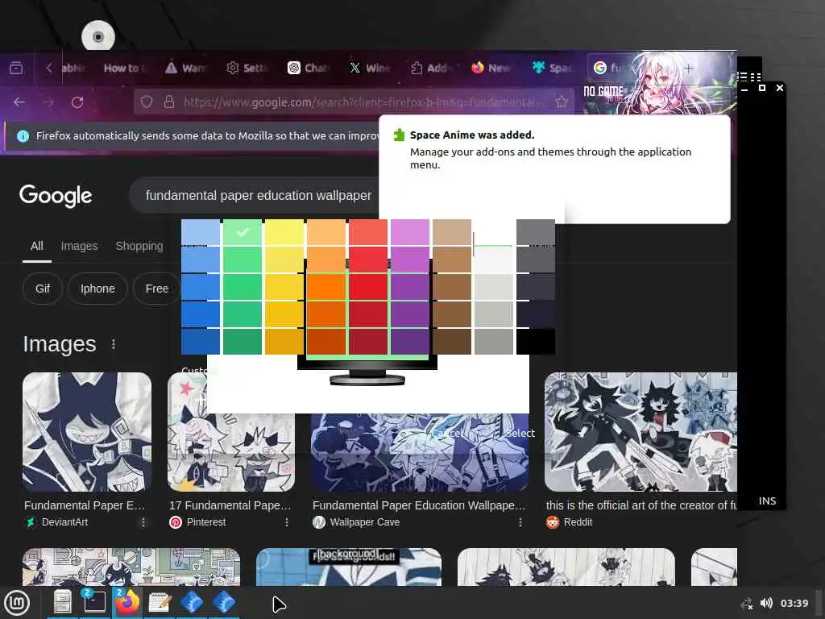Open the tracking protection shield icon
The width and height of the screenshot is (825, 619).
pos(147,102)
